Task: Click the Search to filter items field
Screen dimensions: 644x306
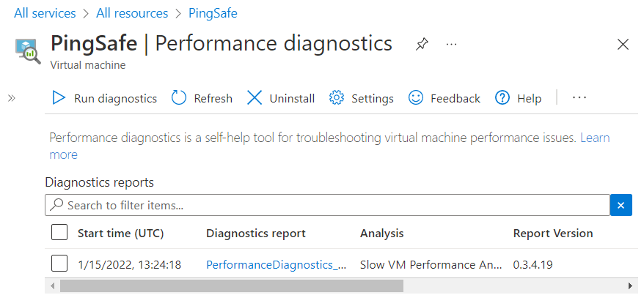Action: click(326, 206)
